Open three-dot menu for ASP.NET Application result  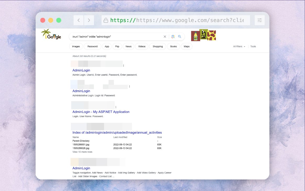pyautogui.click(x=116, y=107)
